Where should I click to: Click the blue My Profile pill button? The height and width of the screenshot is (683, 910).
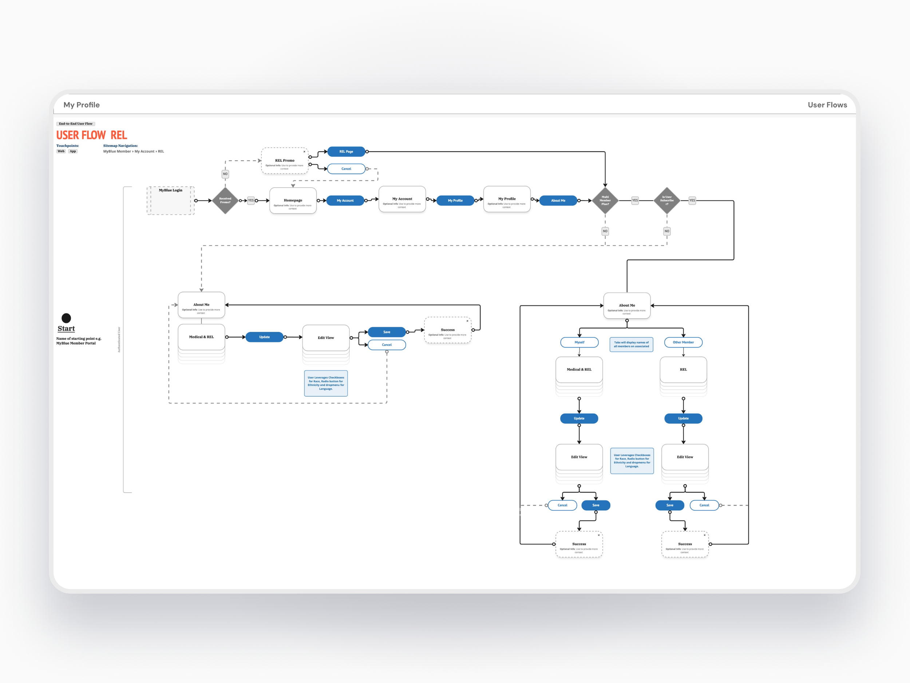point(455,200)
